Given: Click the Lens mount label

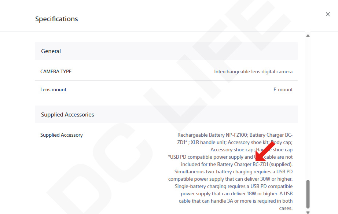Looking at the screenshot, I should coord(53,90).
